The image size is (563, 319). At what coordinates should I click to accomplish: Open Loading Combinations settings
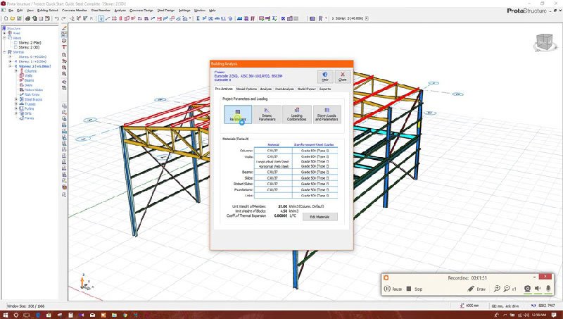click(x=296, y=115)
